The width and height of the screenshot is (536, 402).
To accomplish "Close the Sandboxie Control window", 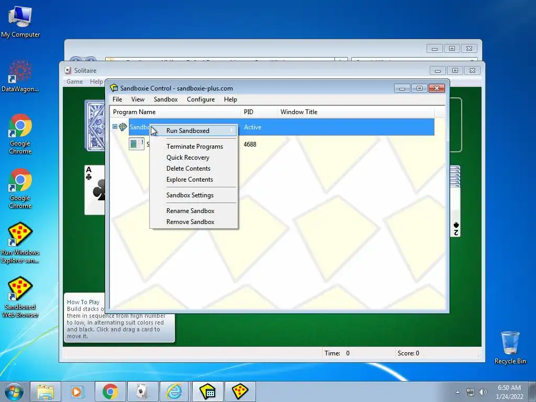I will [437, 88].
